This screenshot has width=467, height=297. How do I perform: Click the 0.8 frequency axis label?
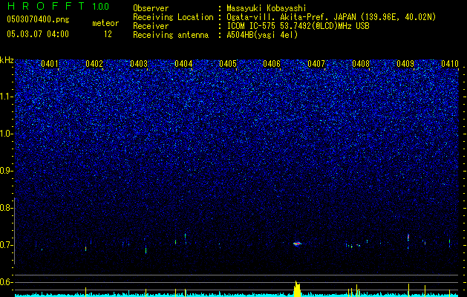point(6,208)
